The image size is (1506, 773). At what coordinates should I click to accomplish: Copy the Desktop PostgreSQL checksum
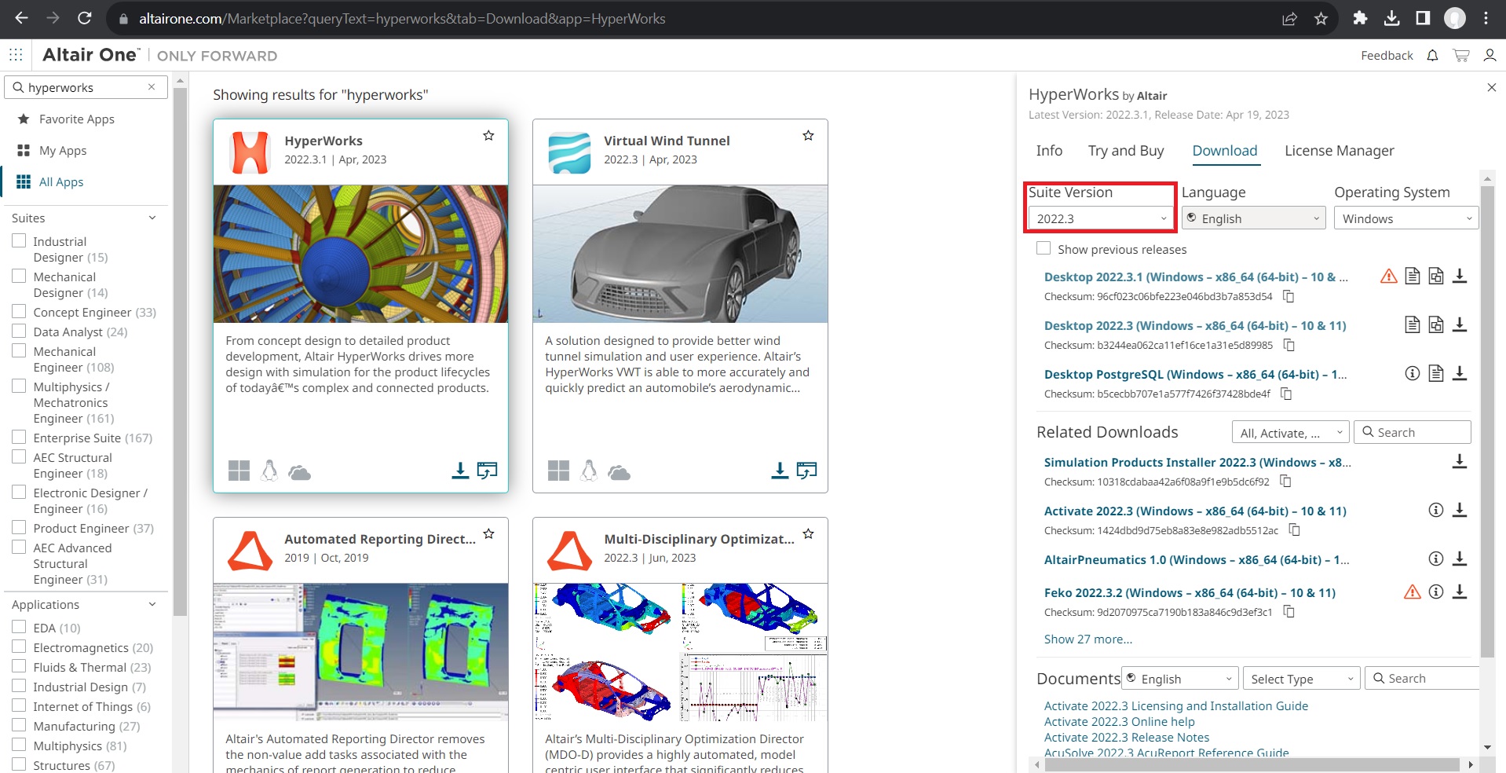click(x=1286, y=394)
